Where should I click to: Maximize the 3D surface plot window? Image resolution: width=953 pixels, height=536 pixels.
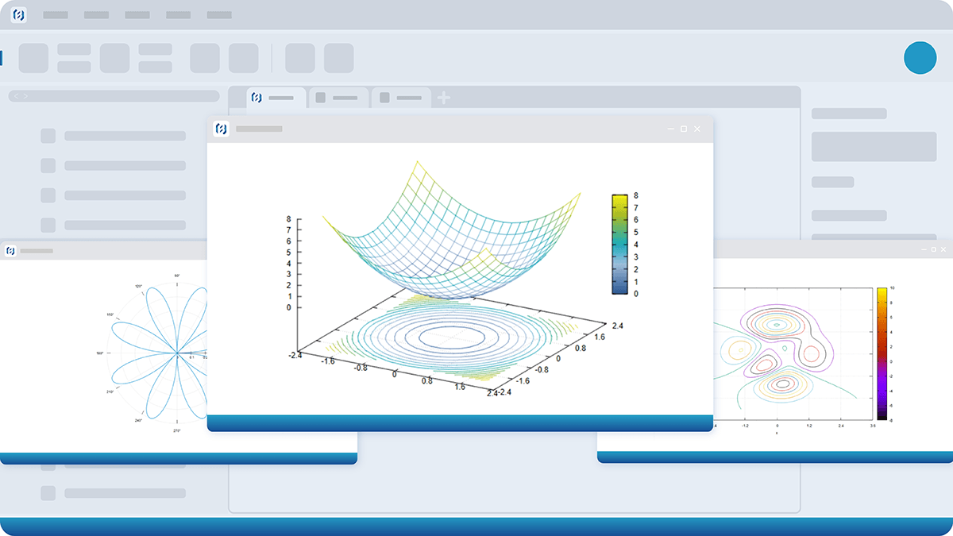684,129
